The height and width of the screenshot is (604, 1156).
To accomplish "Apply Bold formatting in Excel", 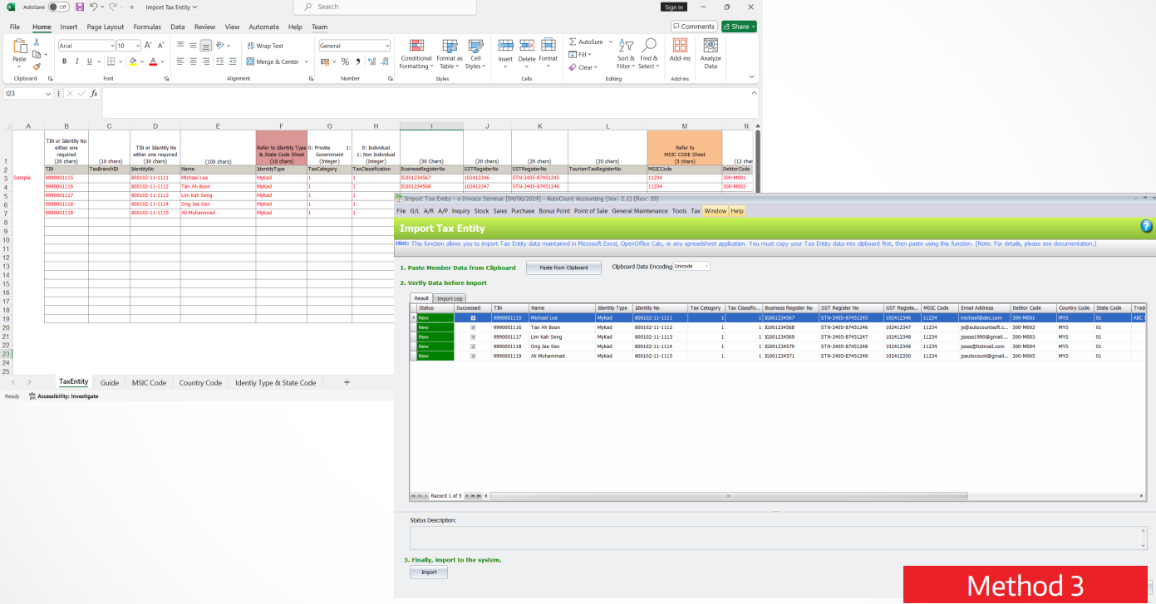I will 64,61.
